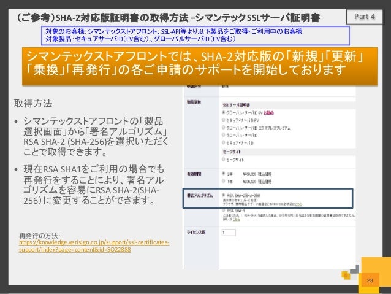Click the 有効期間 row label
The image size is (391, 294).
[194, 174]
